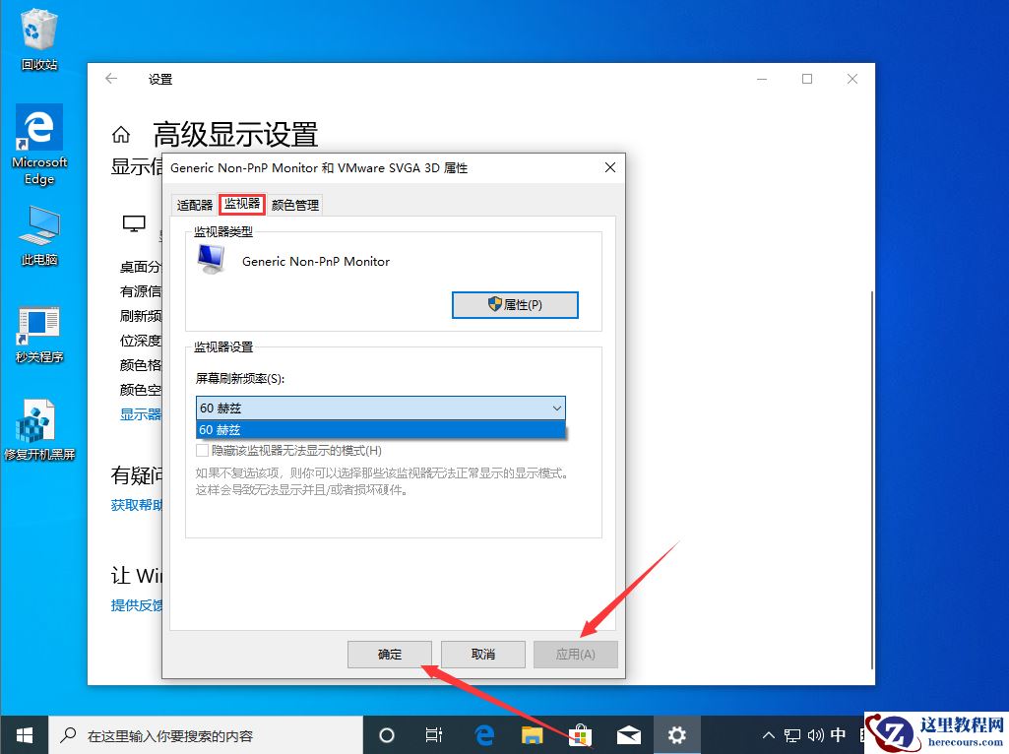This screenshot has width=1009, height=754.
Task: Switch to the 适配器 tab
Action: [193, 204]
